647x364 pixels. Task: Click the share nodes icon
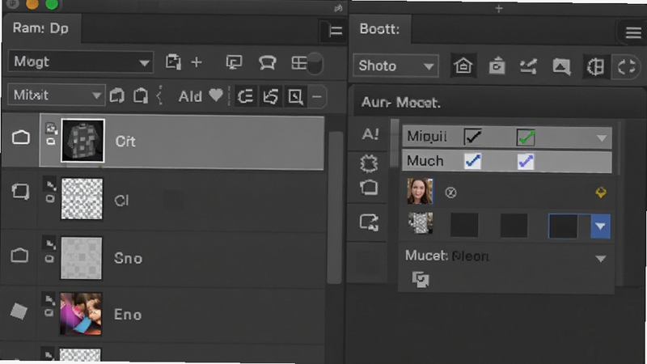tap(529, 67)
